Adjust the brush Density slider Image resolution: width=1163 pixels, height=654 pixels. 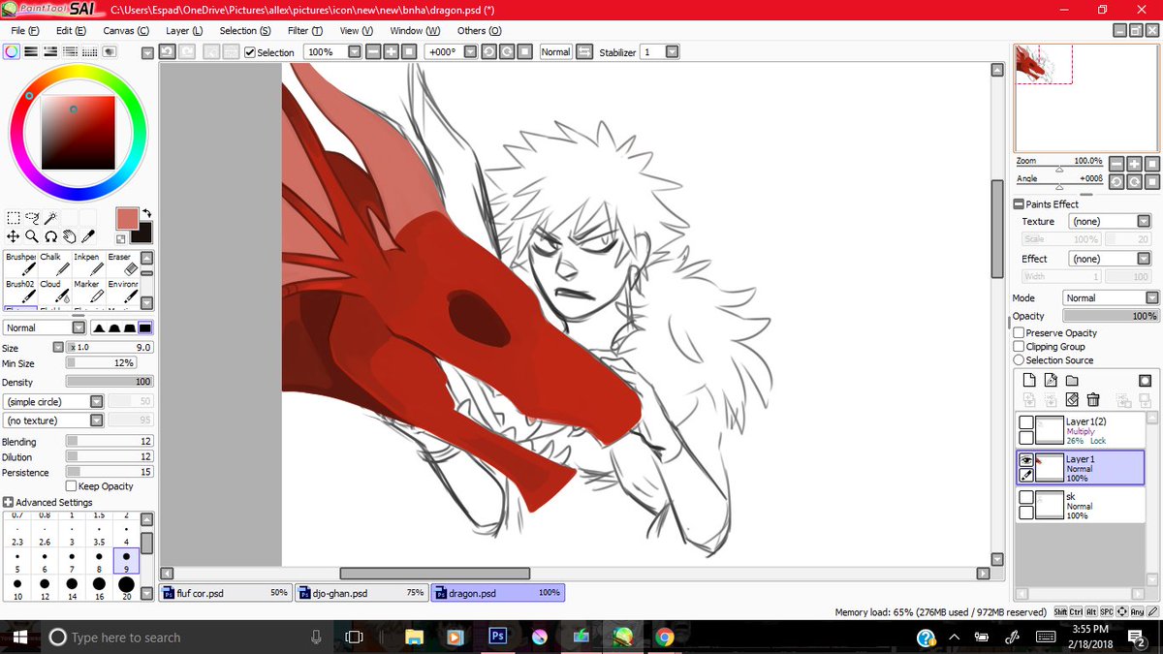(110, 382)
